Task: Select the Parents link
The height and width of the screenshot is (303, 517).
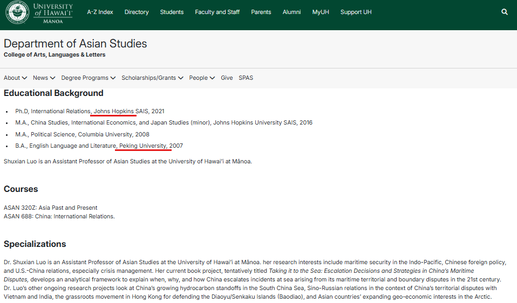Action: [261, 12]
